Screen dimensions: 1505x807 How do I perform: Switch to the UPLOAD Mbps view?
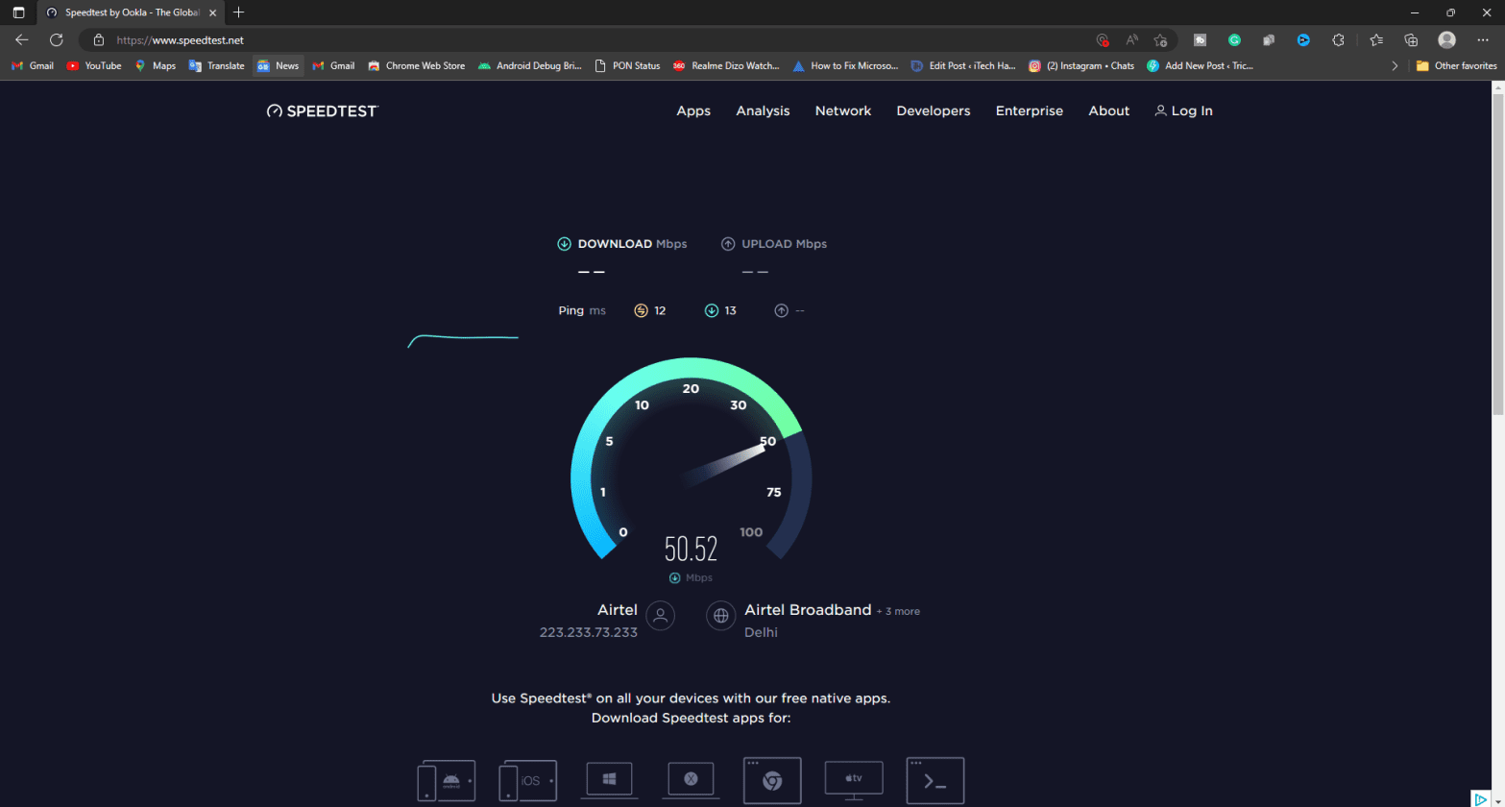coord(774,243)
